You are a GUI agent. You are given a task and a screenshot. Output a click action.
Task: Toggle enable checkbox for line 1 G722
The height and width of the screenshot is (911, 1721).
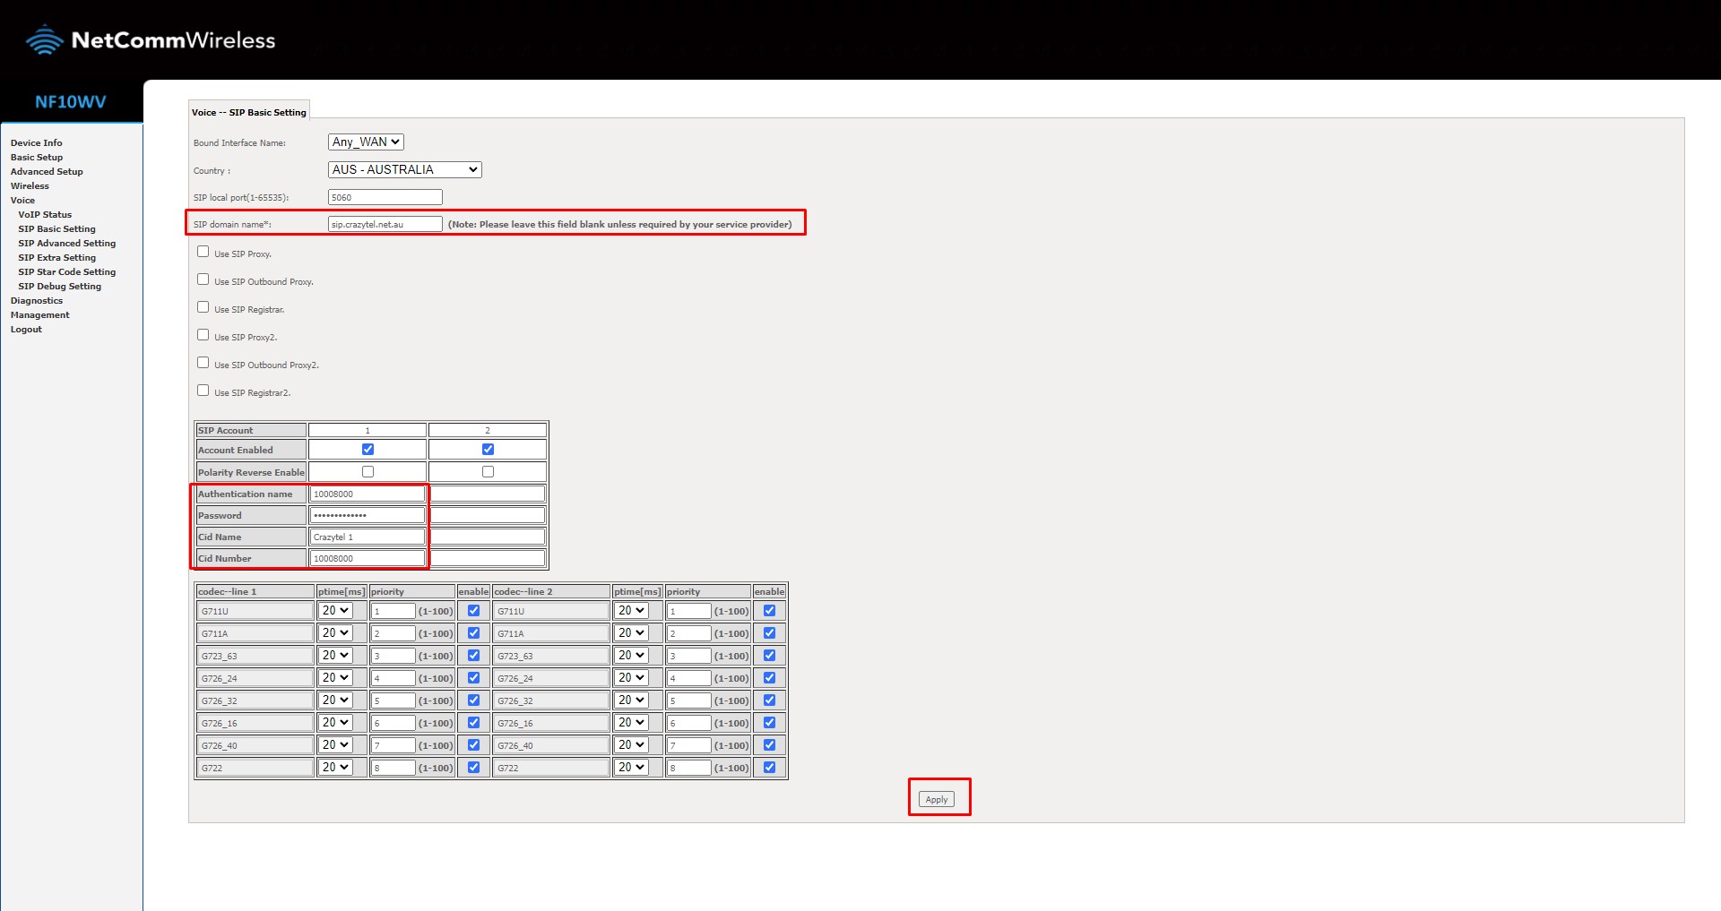tap(473, 768)
